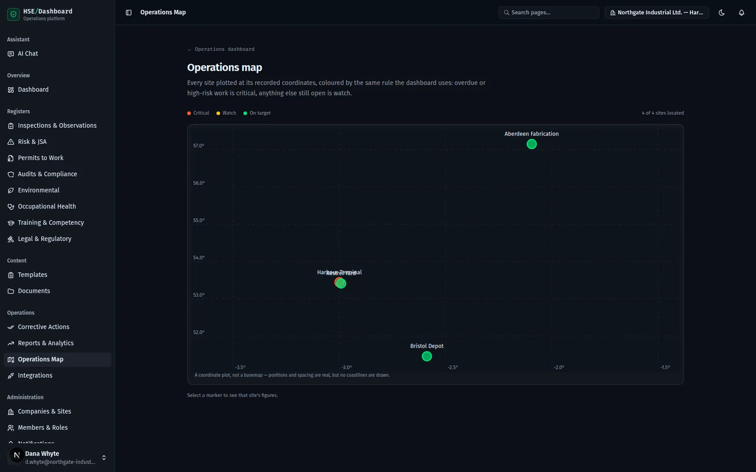Open Reports & Analytics page
Image resolution: width=756 pixels, height=472 pixels.
tap(57, 343)
